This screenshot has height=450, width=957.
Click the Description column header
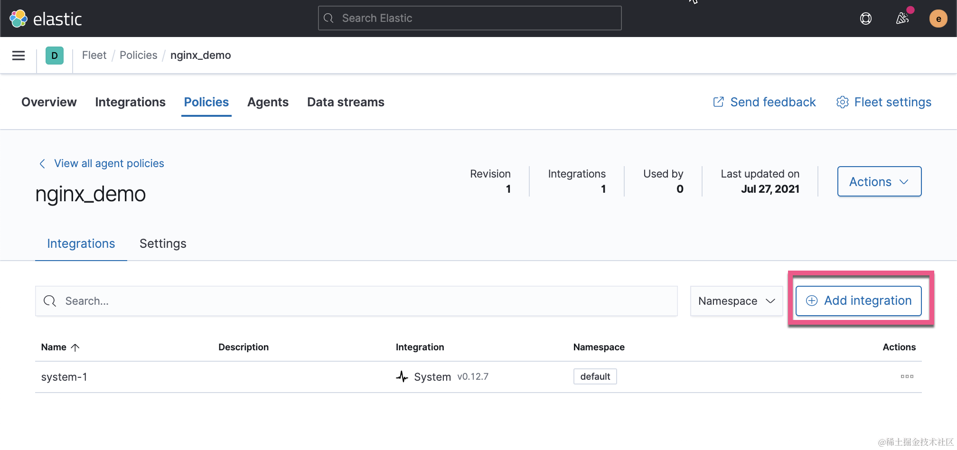tap(244, 347)
